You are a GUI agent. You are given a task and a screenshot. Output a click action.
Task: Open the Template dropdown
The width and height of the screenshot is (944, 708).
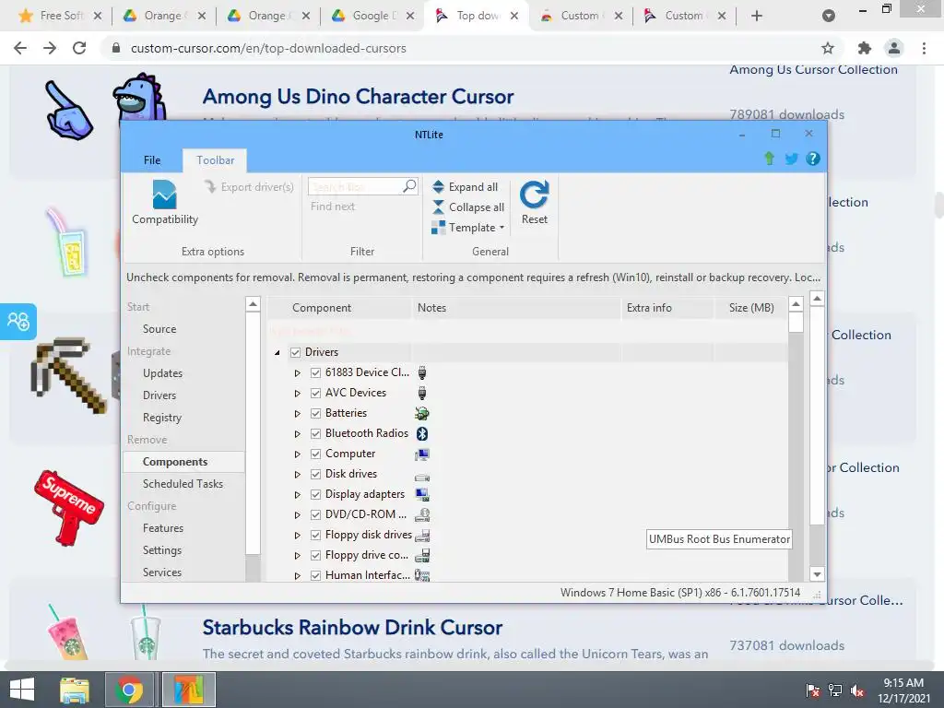tap(468, 228)
